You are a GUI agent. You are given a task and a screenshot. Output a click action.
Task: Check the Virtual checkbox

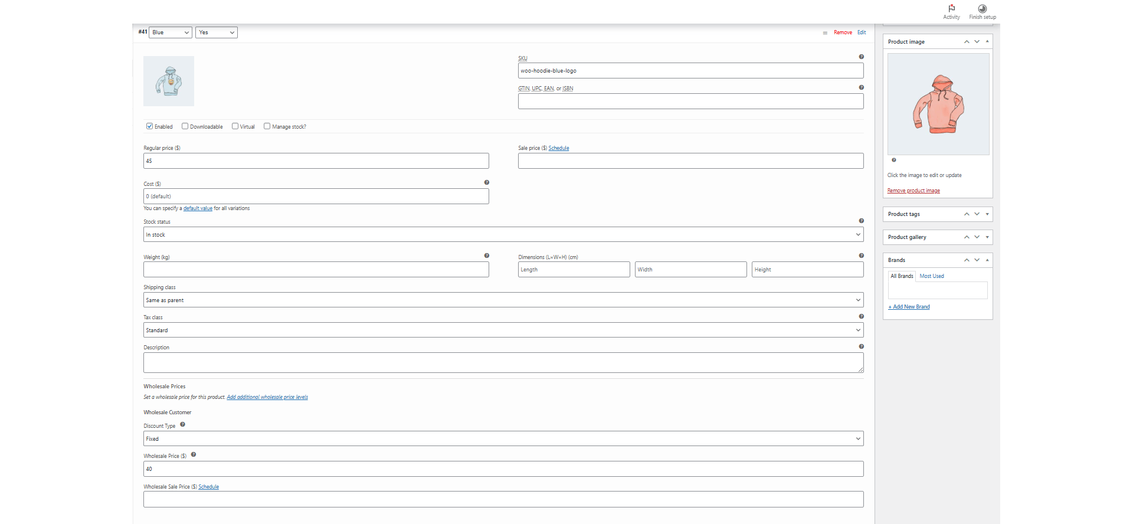pyautogui.click(x=235, y=126)
